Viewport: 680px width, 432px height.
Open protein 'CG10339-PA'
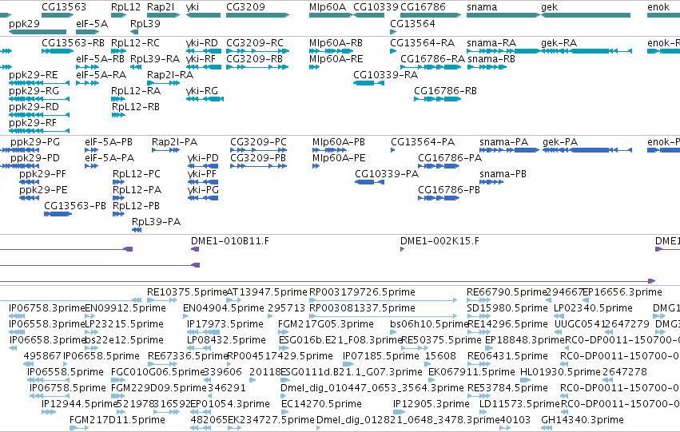coord(387,174)
